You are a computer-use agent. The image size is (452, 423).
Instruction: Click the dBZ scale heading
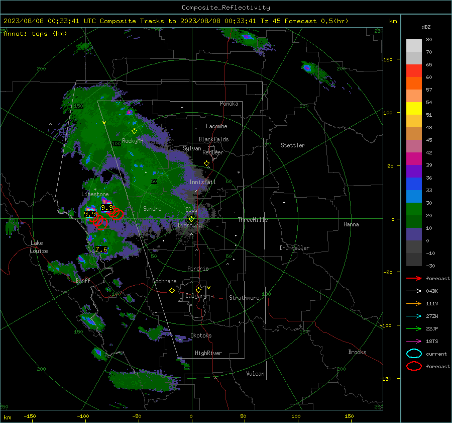[426, 27]
